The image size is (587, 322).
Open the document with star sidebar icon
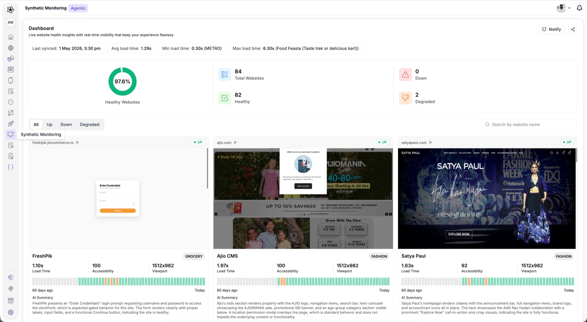click(x=11, y=156)
